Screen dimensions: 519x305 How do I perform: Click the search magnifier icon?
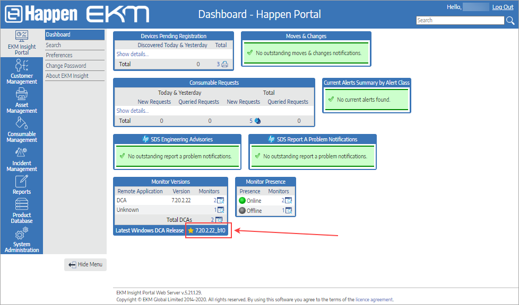coord(510,21)
